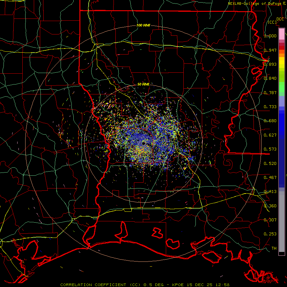
Task: Click the "[CC]" units label
Action: (272, 22)
